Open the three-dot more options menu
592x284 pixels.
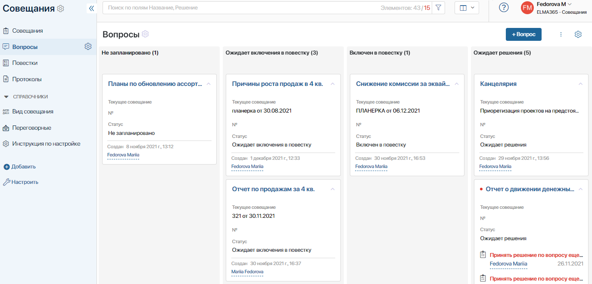click(561, 34)
